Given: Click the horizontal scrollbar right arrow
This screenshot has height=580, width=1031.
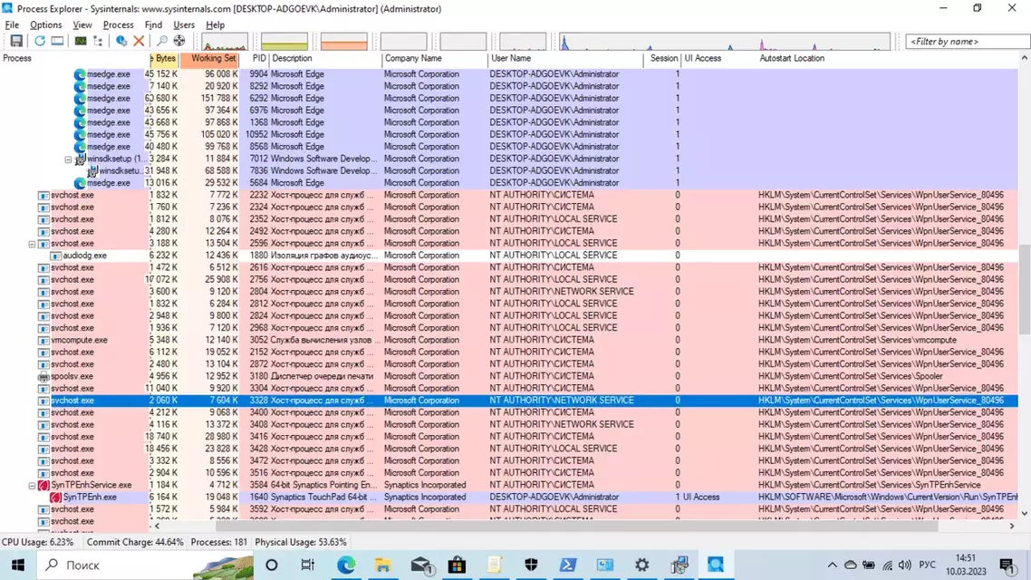Looking at the screenshot, I should point(1012,526).
